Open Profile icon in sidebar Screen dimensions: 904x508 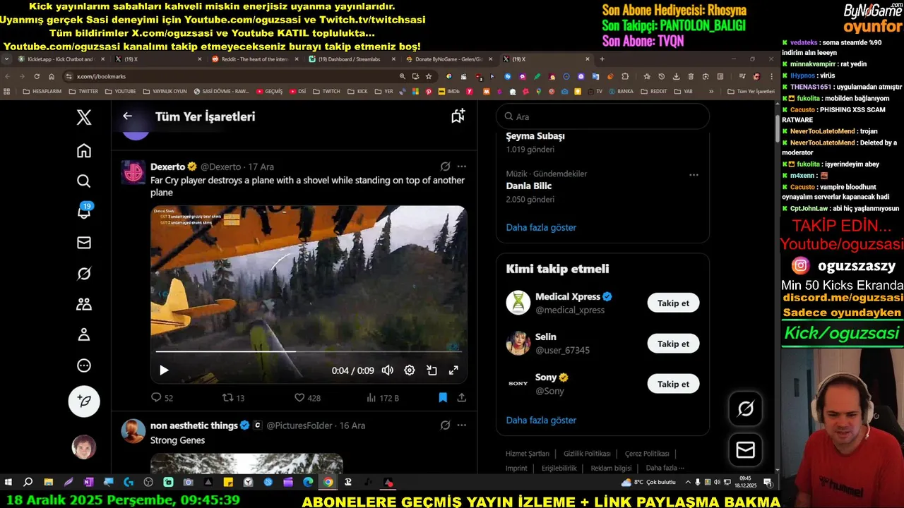coord(84,334)
